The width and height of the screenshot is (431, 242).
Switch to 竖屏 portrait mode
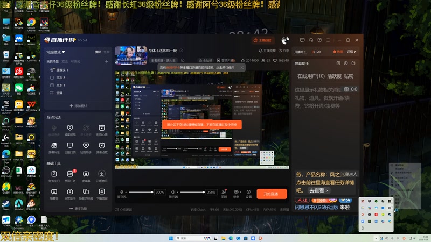(x=107, y=52)
